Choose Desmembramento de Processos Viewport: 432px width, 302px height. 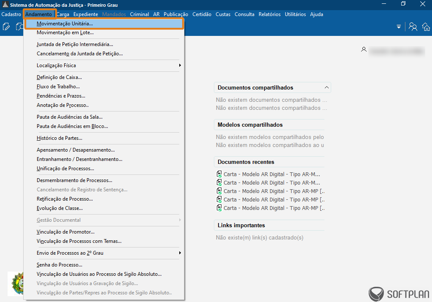point(104,180)
